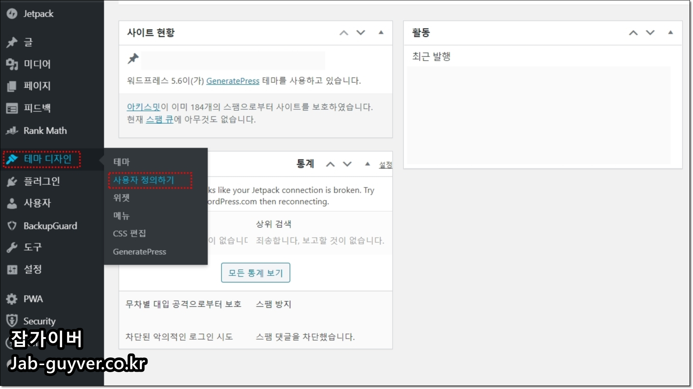Collapse the 통계 panel
Viewport: 693px width, 389px height.
coord(368,164)
